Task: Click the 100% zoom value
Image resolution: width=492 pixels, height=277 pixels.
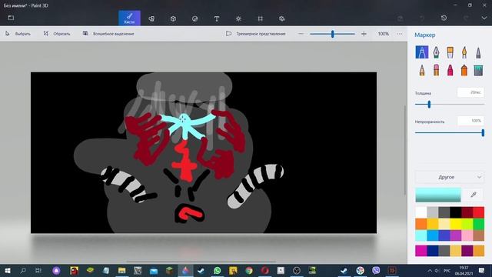Action: 383,34
